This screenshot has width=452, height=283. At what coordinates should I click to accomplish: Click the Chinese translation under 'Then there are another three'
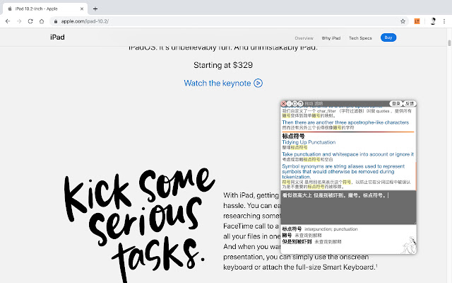pyautogui.click(x=318, y=127)
